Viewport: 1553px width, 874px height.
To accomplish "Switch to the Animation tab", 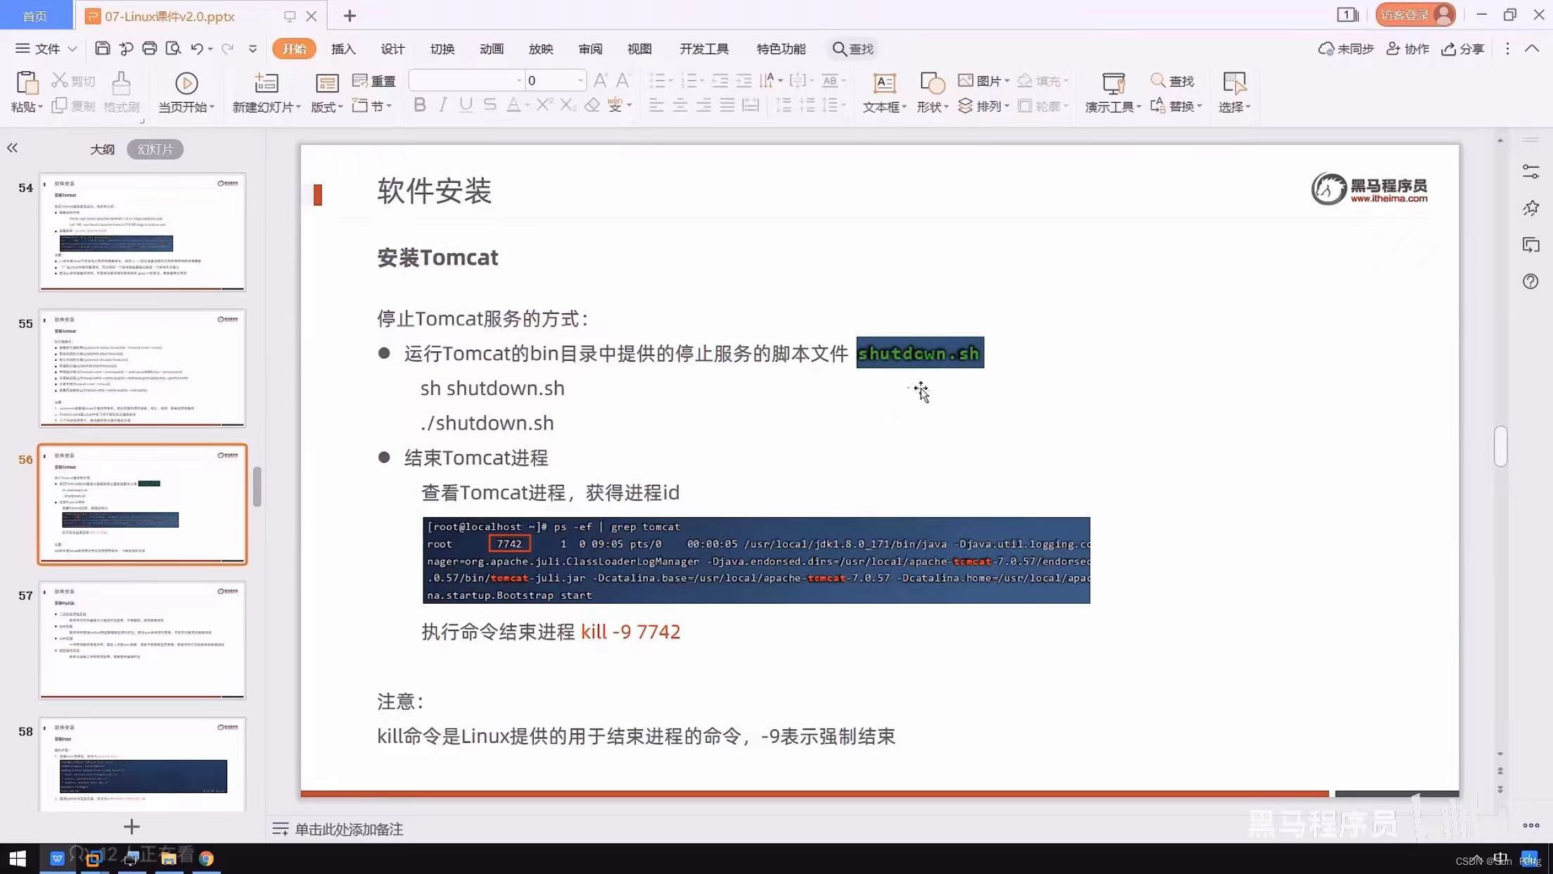I will coord(492,49).
